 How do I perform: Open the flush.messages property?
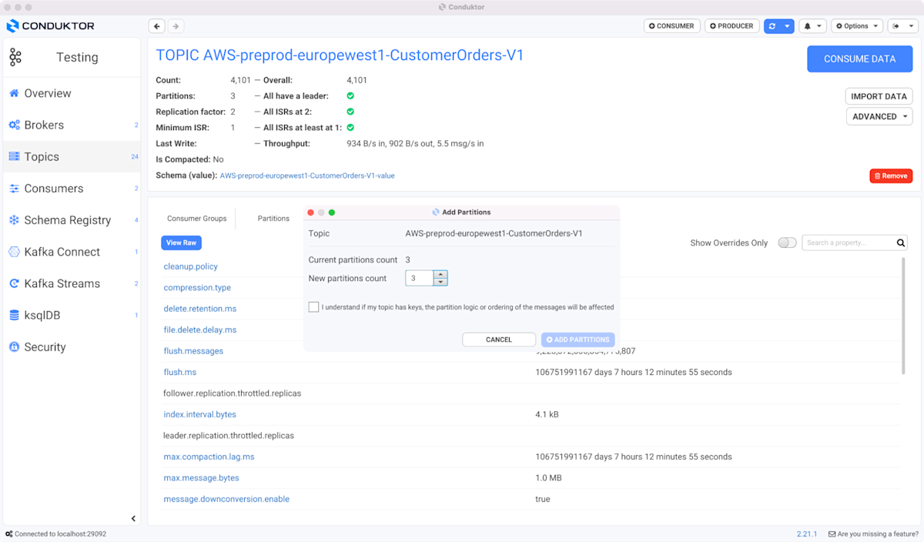[x=193, y=351]
